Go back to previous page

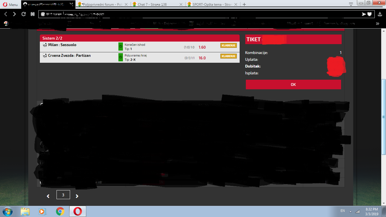pos(6,14)
